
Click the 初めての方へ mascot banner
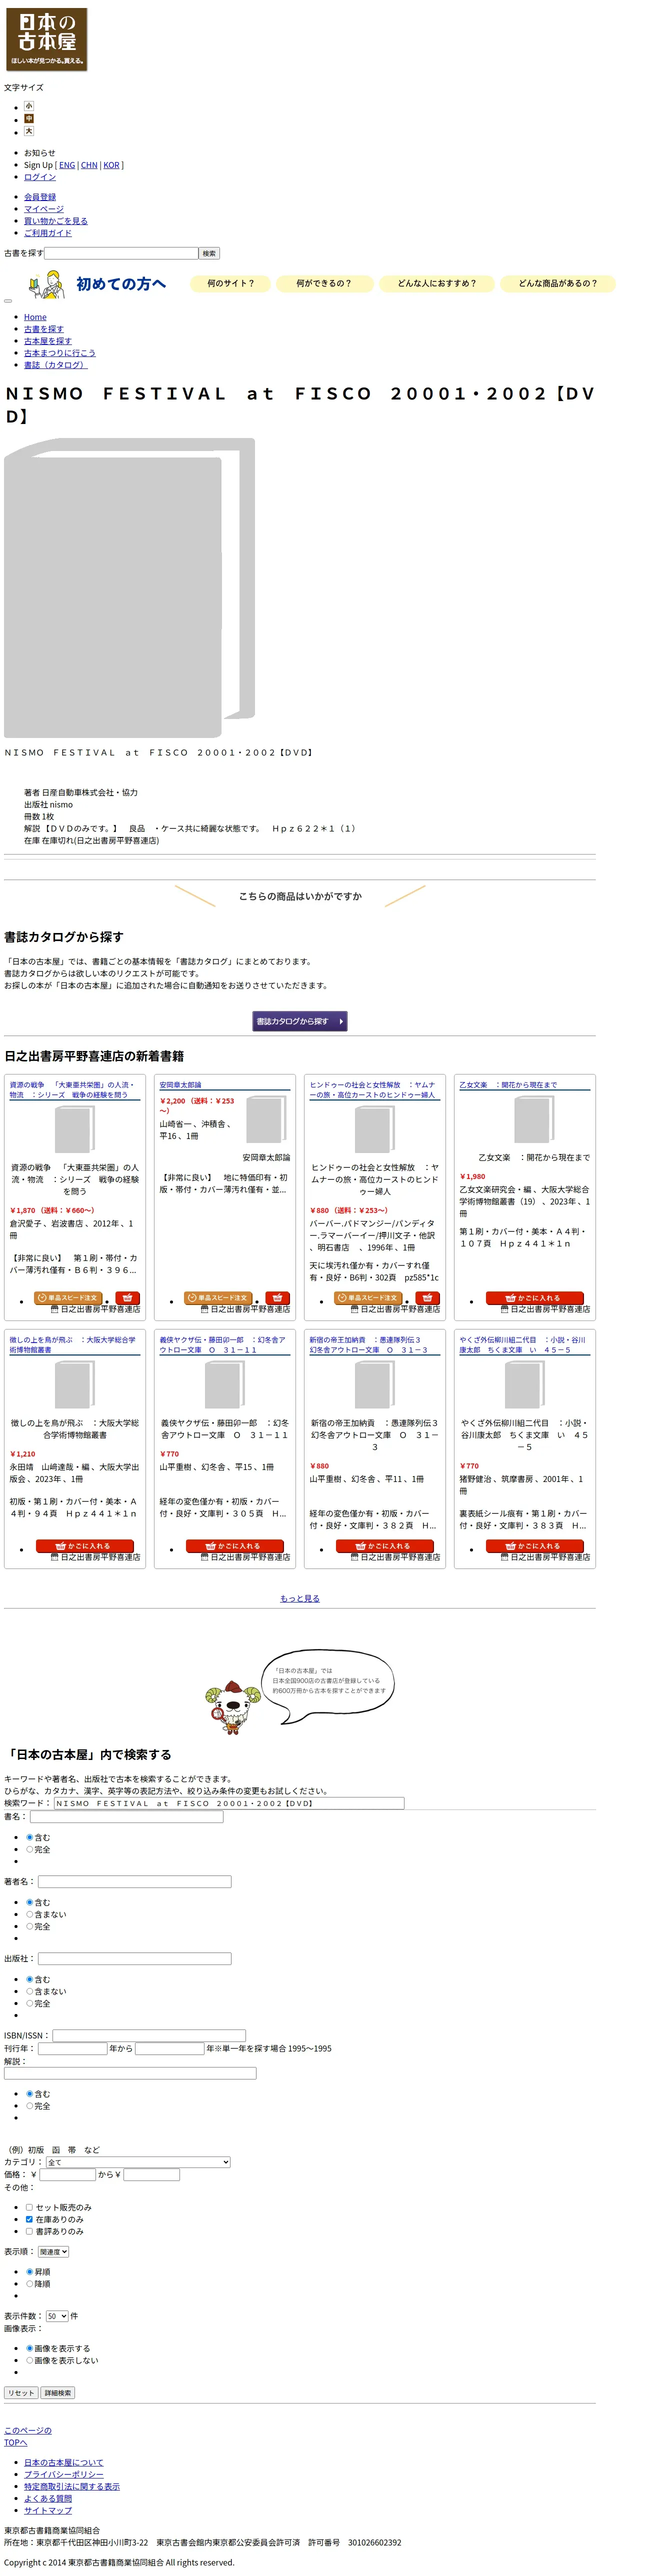coord(96,284)
